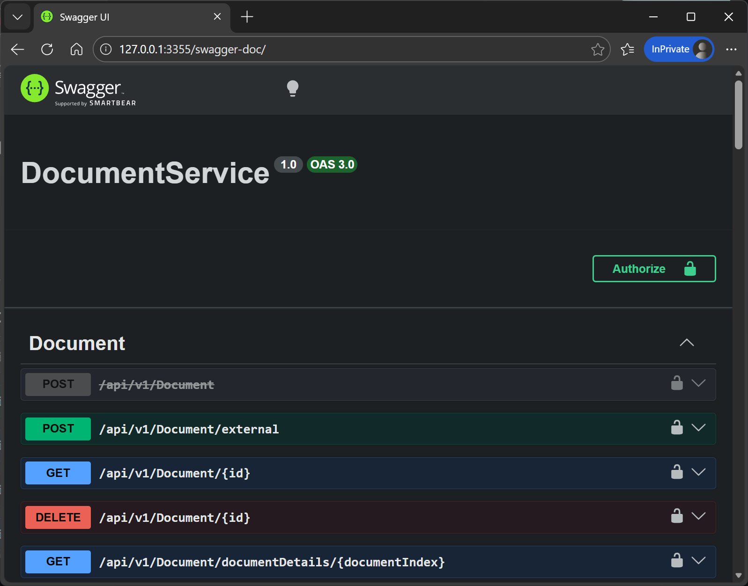Click the Authorize button
This screenshot has width=748, height=586.
coord(653,269)
